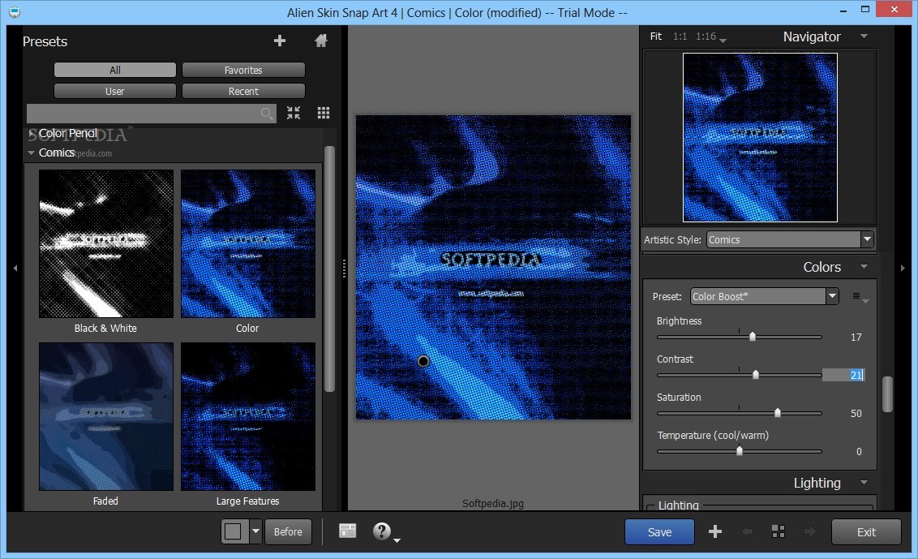Switch presets to grid view icon

[324, 113]
